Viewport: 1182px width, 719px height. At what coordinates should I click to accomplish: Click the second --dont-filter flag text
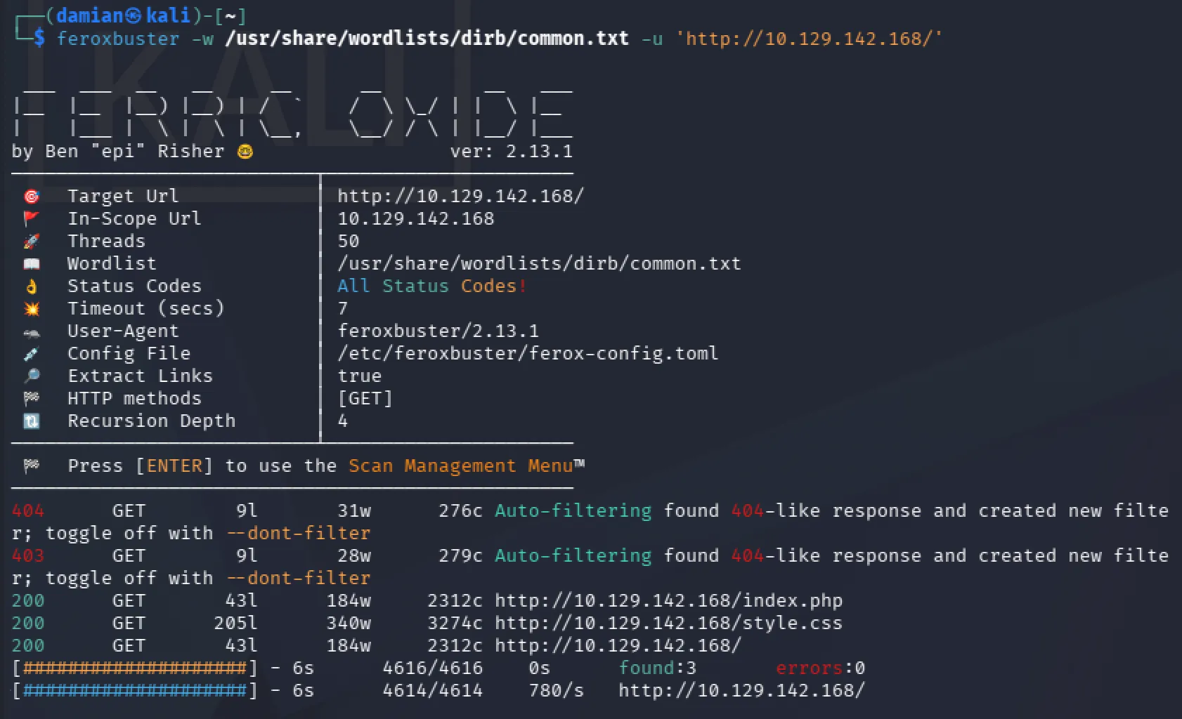tap(298, 578)
